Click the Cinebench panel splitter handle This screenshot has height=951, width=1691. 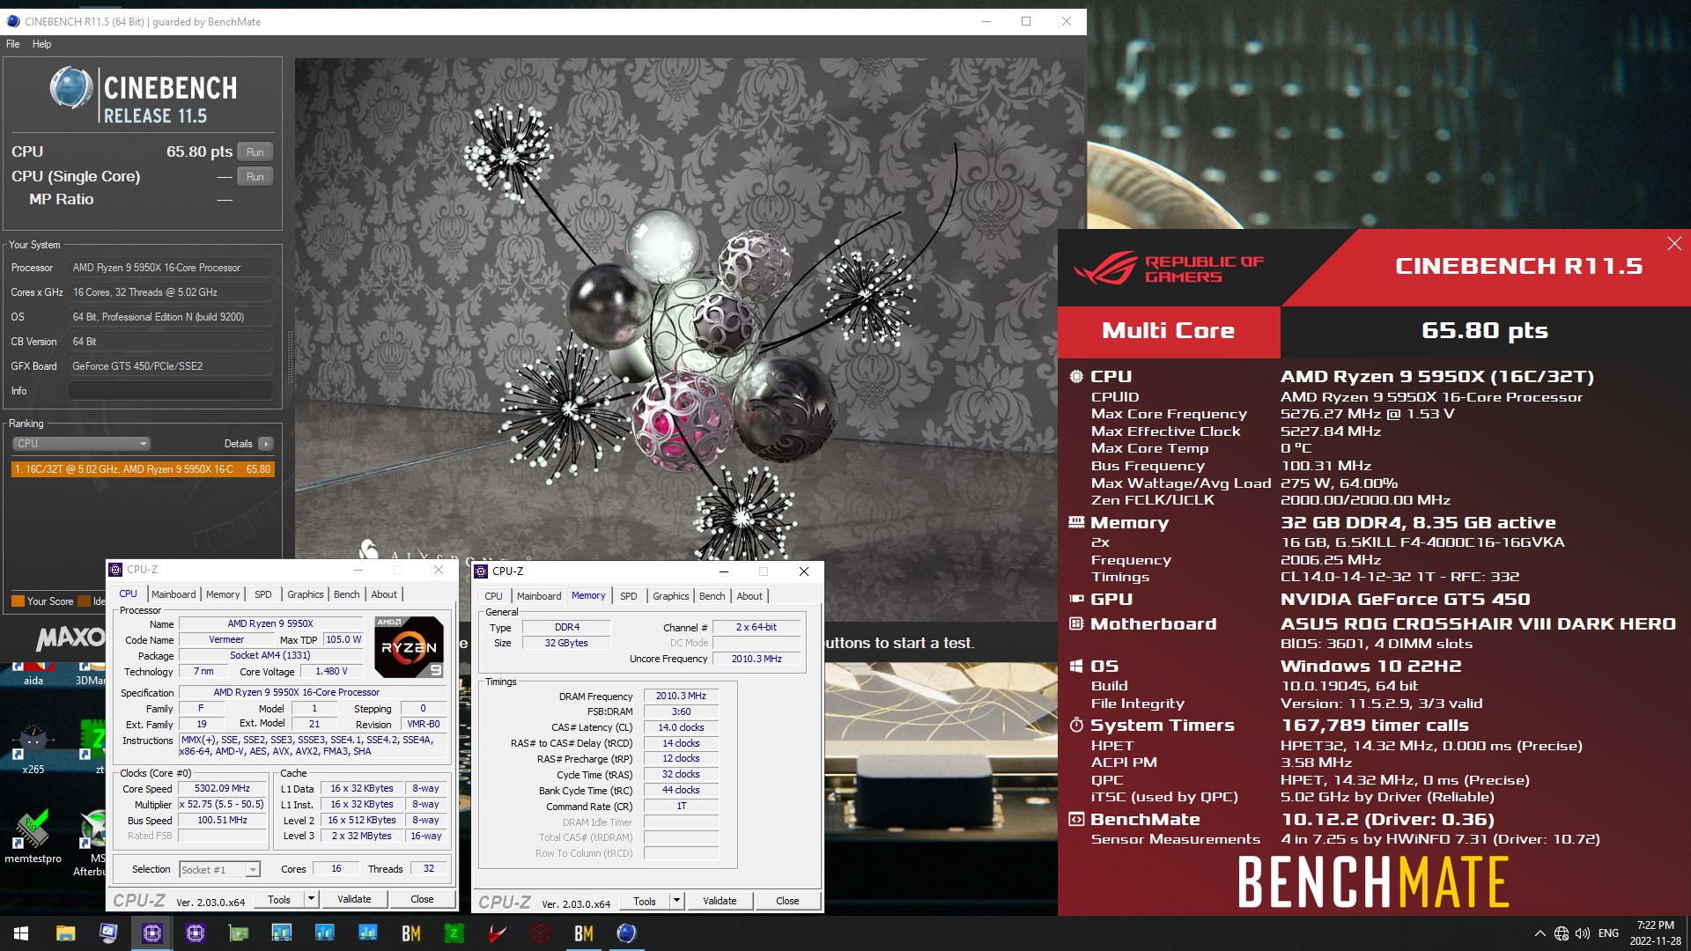[289, 357]
